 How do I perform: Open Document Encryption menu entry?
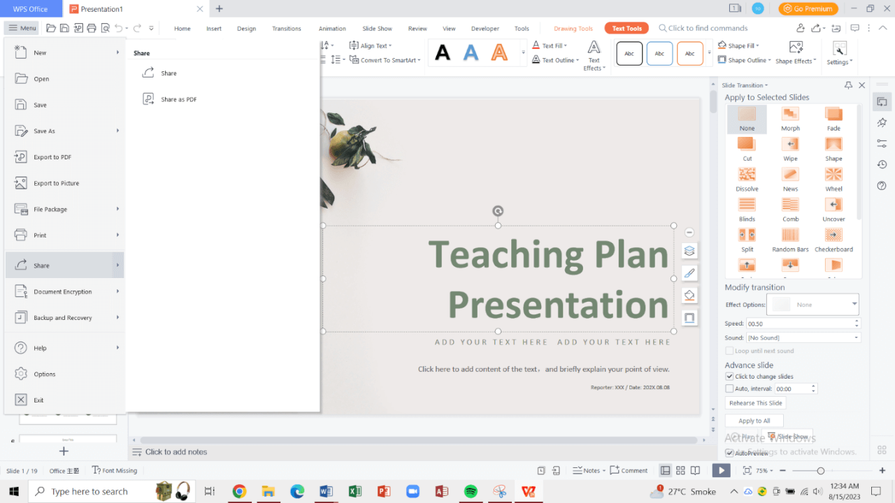click(63, 292)
